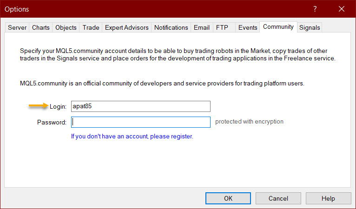Go to the Events tab

coord(248,28)
